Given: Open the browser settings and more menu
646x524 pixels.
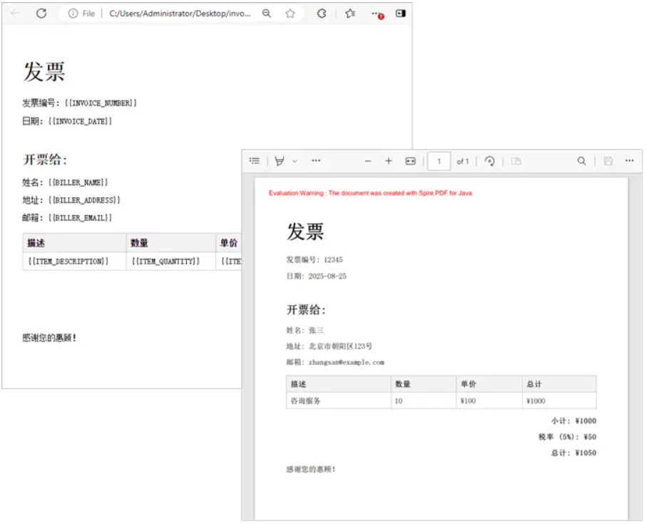Looking at the screenshot, I should pyautogui.click(x=377, y=14).
